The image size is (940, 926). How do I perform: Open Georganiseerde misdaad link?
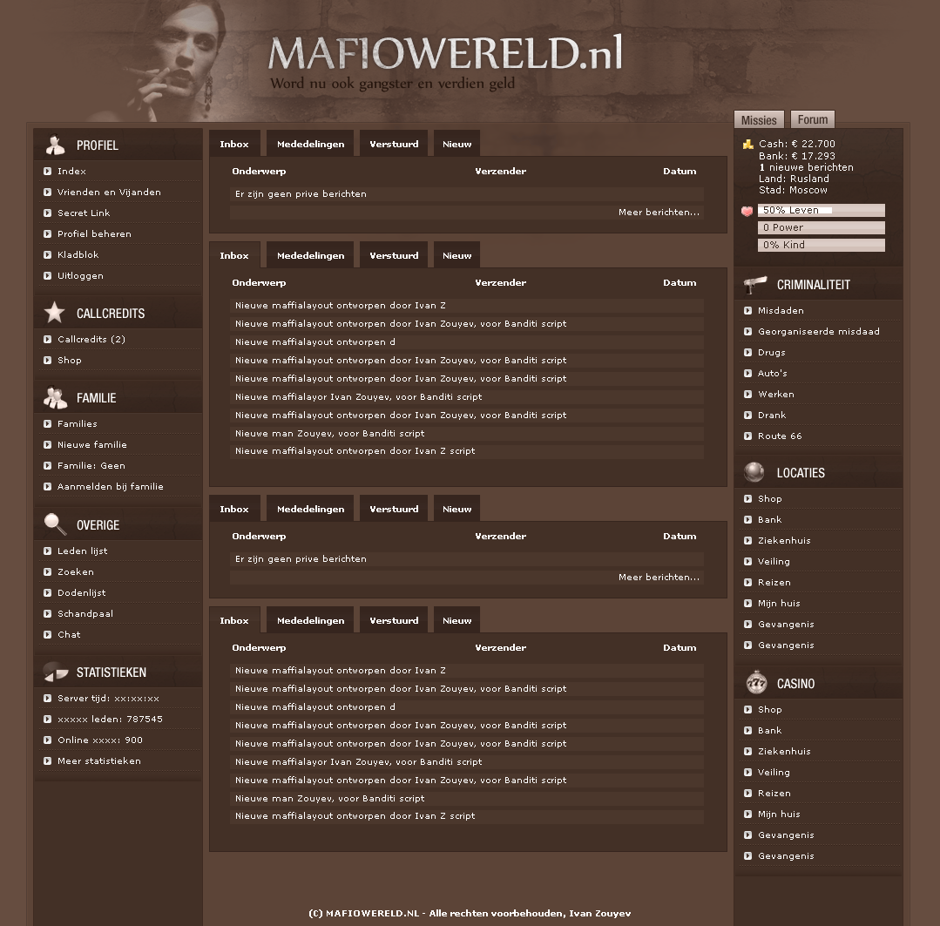click(x=819, y=332)
